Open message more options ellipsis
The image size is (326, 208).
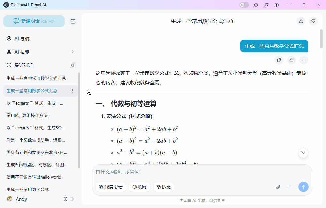pos(304,60)
